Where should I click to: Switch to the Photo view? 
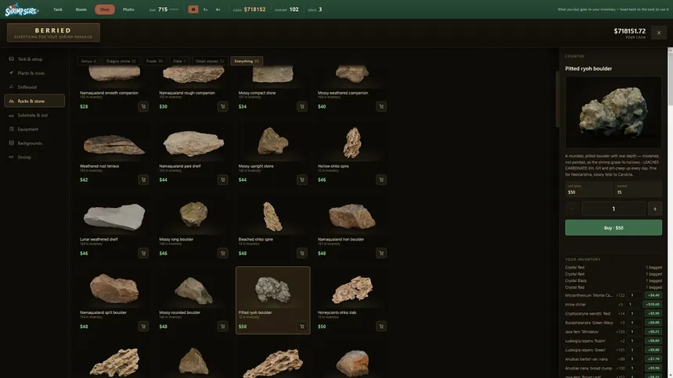128,9
